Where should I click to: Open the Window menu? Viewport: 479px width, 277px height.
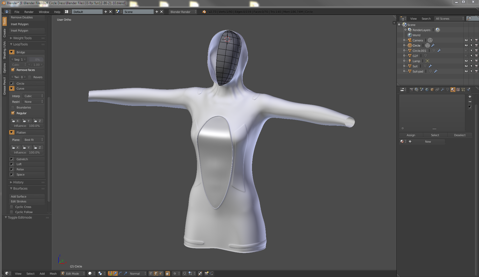click(x=44, y=12)
